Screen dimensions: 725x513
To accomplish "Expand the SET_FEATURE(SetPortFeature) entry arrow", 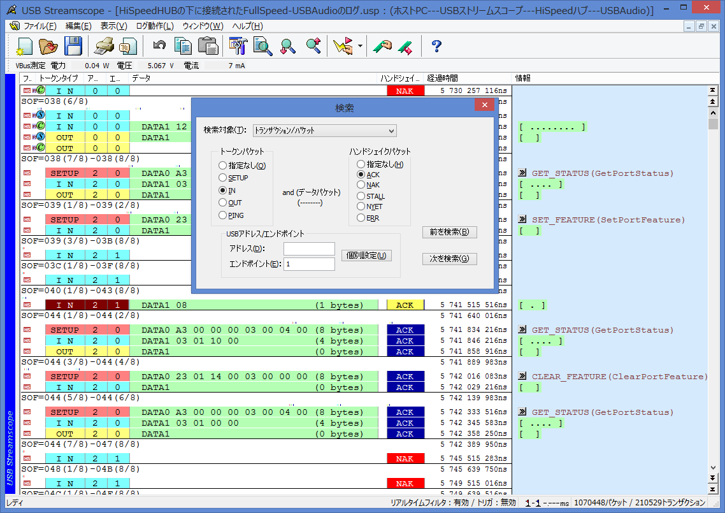I will 522,219.
